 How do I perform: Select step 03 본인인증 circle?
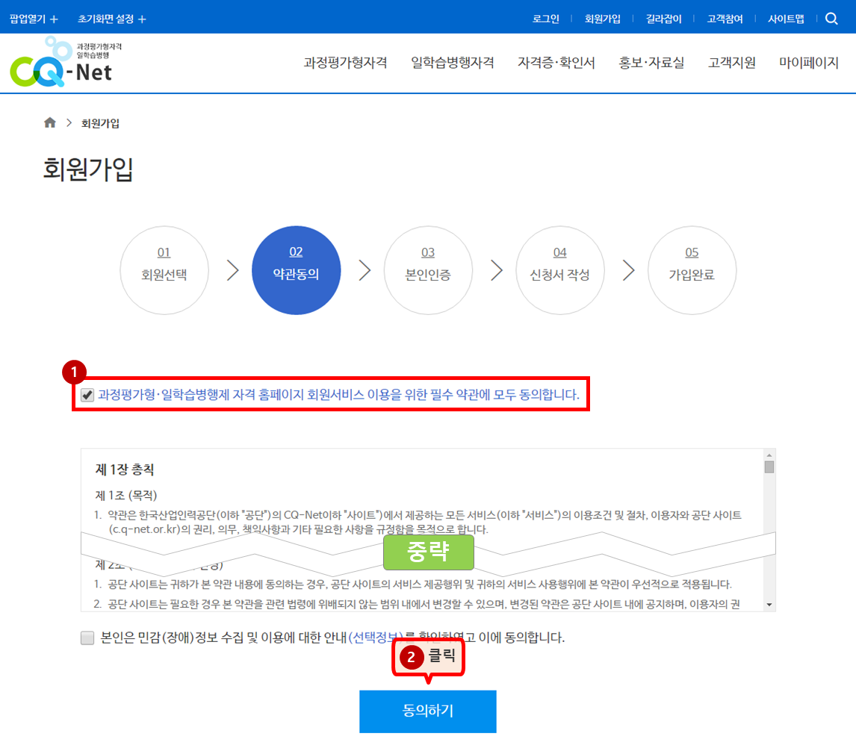tap(428, 270)
